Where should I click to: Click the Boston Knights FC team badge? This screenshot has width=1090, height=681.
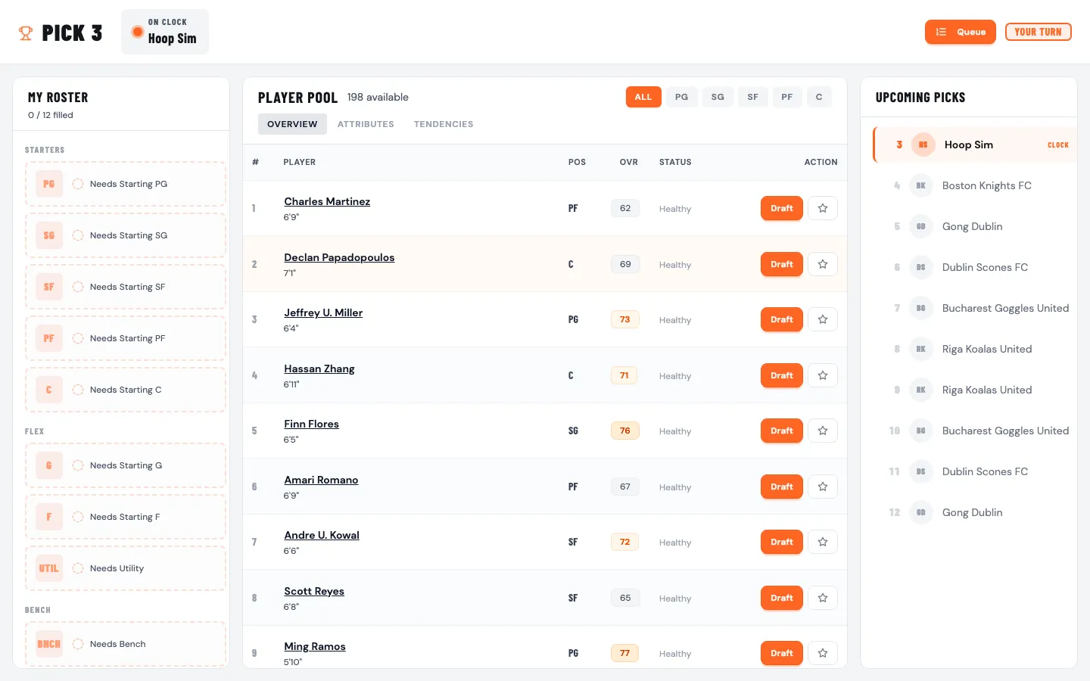pos(920,185)
